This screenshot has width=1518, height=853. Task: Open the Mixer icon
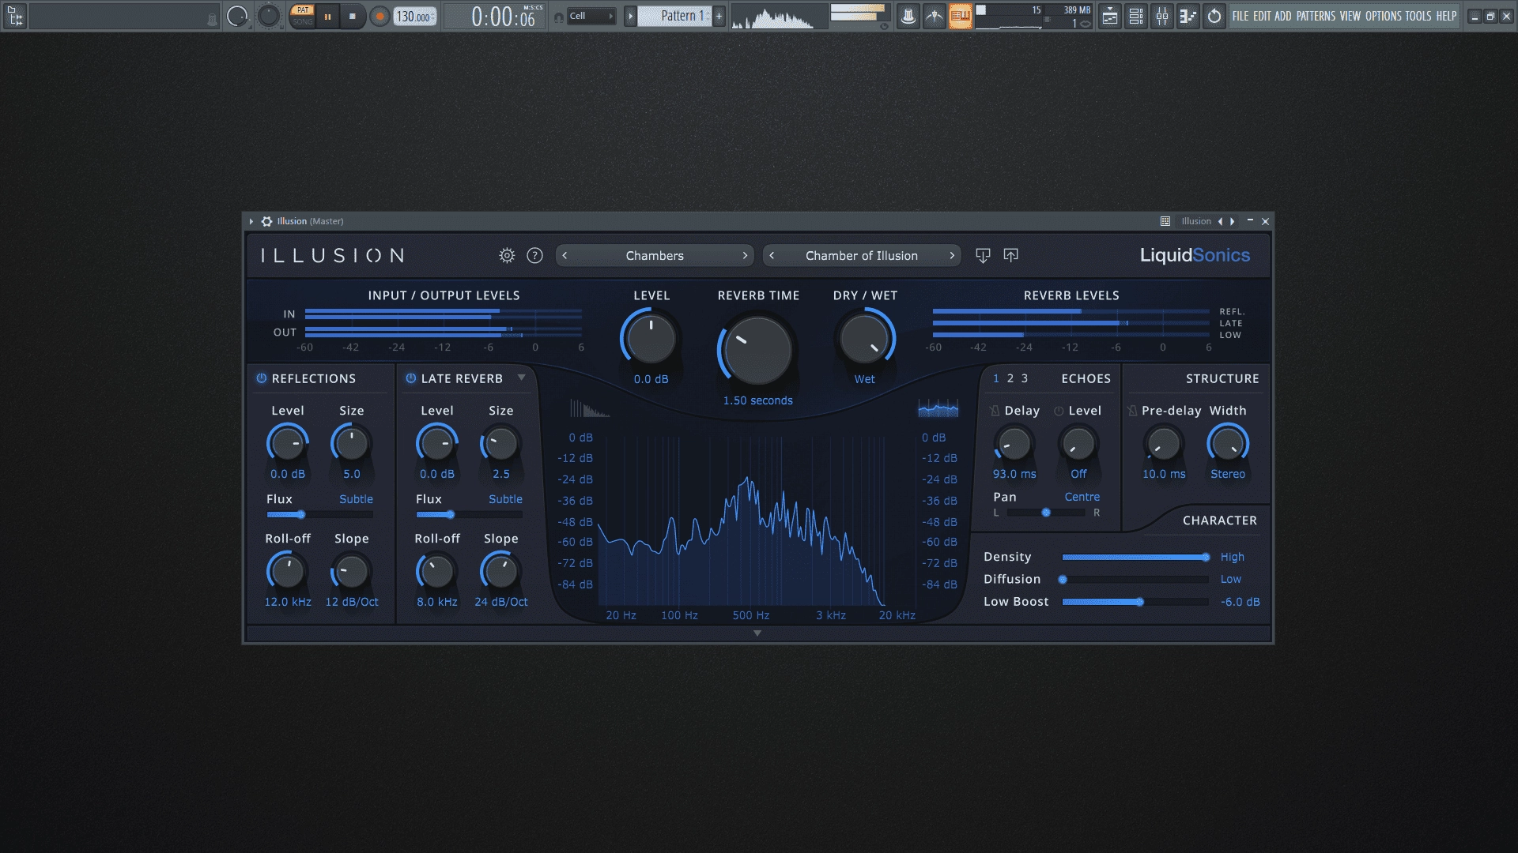pos(1161,16)
